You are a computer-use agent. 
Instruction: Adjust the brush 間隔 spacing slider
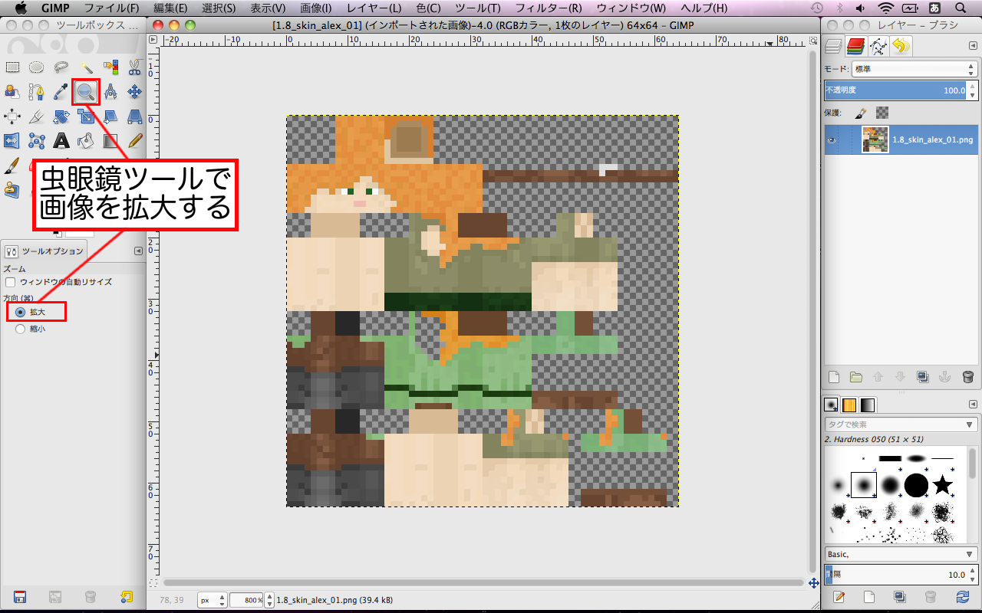901,574
